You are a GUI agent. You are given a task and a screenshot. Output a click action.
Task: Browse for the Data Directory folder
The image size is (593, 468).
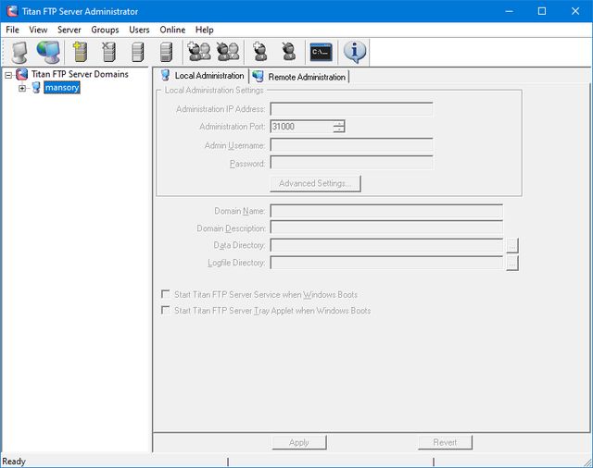[x=512, y=246]
